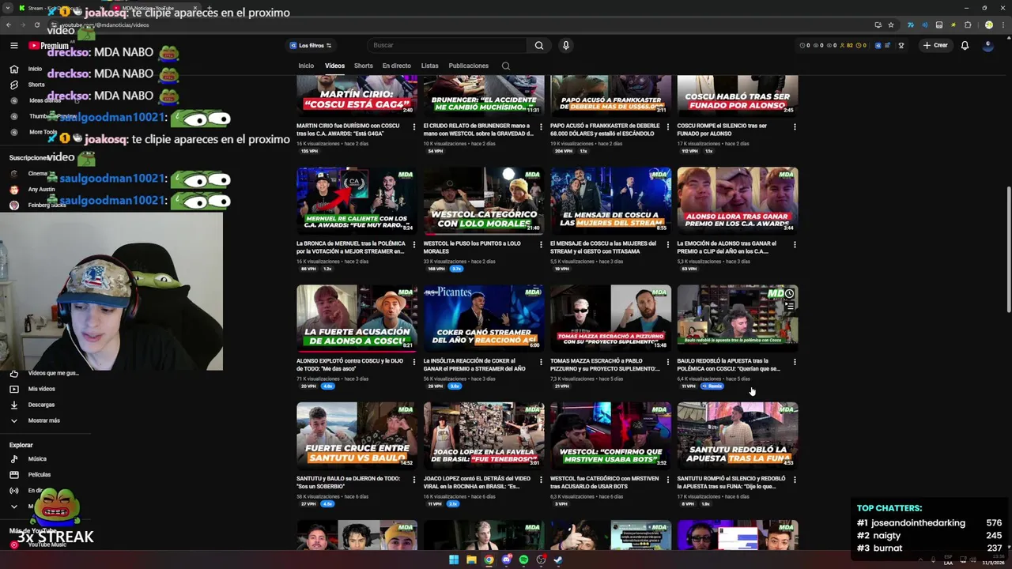Screen dimensions: 1012x569
Task: Open options for TOMAS MAZZA video
Action: (x=667, y=362)
